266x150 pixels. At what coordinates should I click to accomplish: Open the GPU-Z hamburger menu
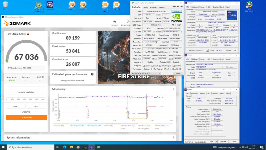[x=182, y=7]
